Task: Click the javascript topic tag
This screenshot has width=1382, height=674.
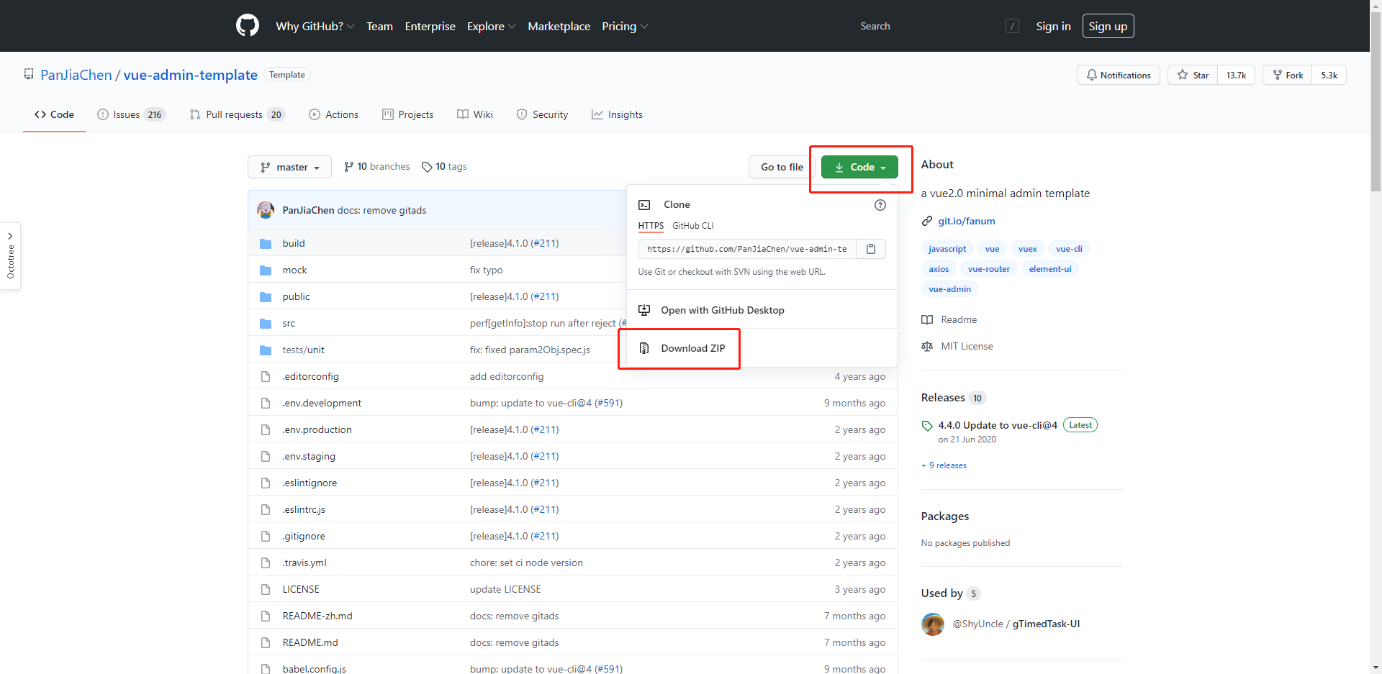Action: [947, 249]
